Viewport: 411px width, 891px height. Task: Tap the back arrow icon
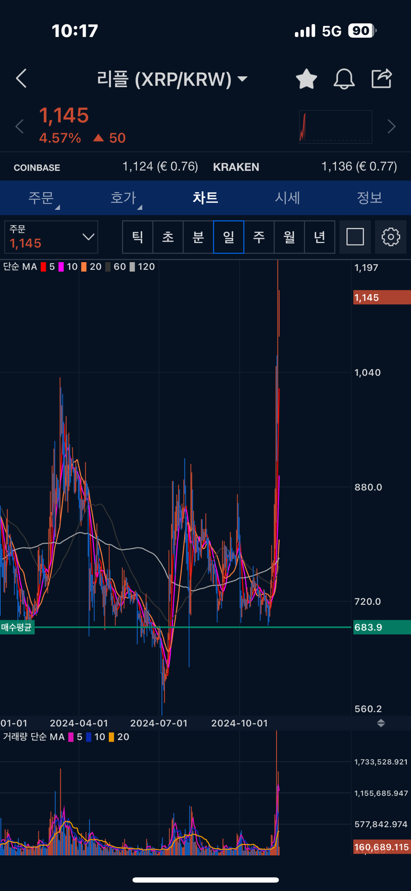pos(21,78)
